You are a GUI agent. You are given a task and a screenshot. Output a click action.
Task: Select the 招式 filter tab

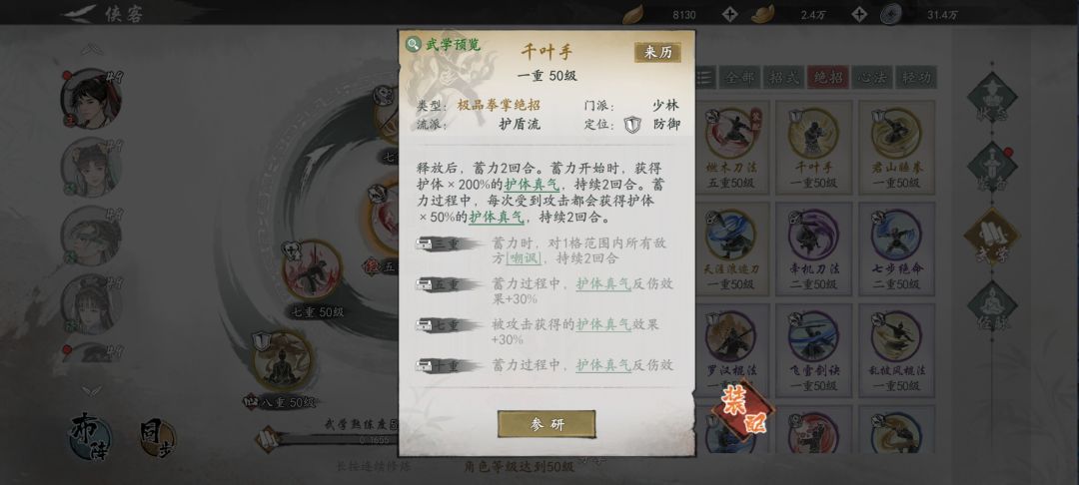[x=784, y=78]
